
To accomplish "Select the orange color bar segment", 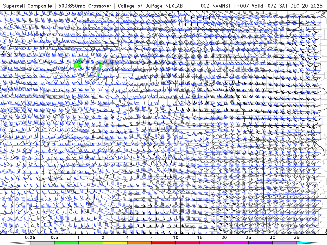I will click(139, 243).
